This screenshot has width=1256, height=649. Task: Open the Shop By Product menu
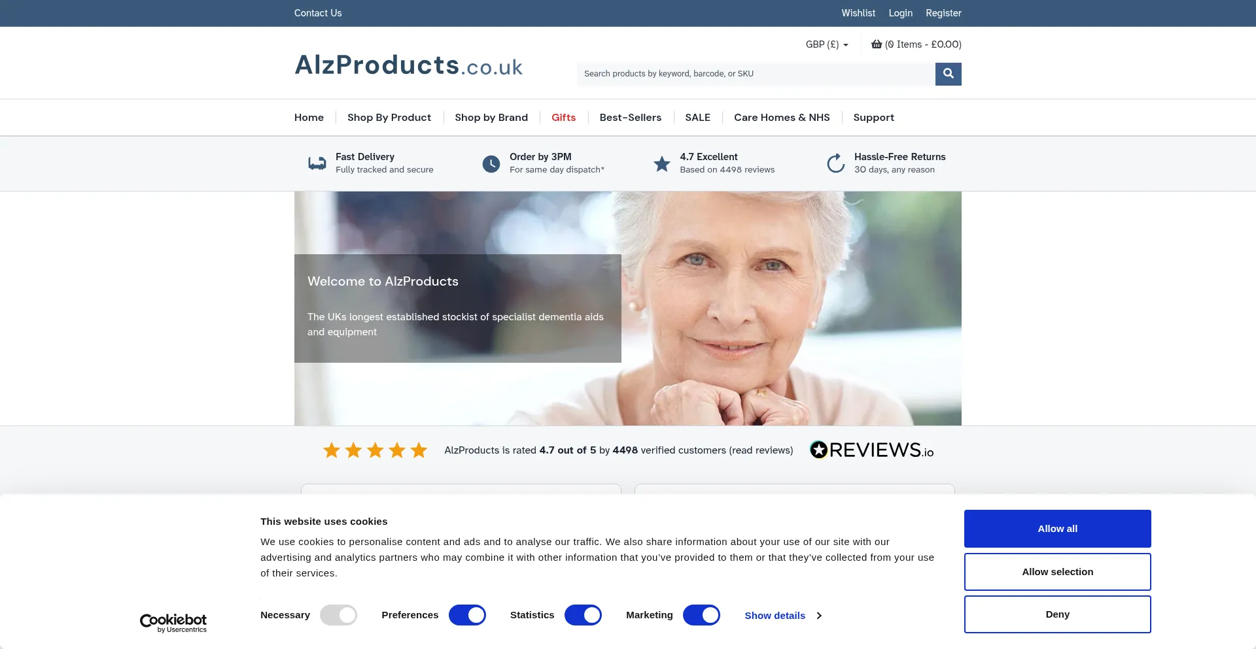389,118
